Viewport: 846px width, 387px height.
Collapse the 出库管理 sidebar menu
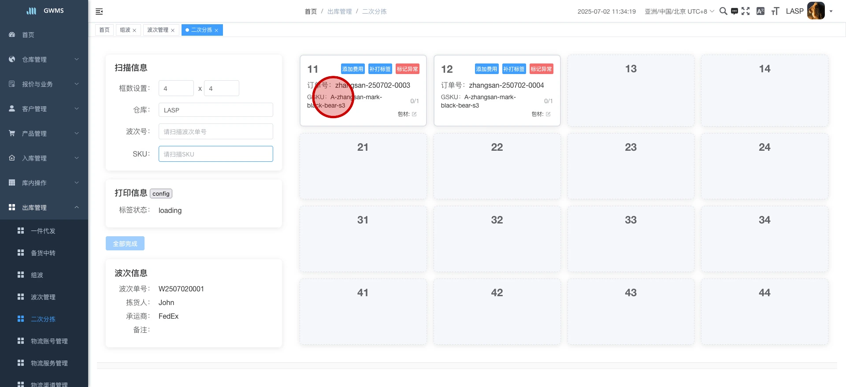point(44,208)
